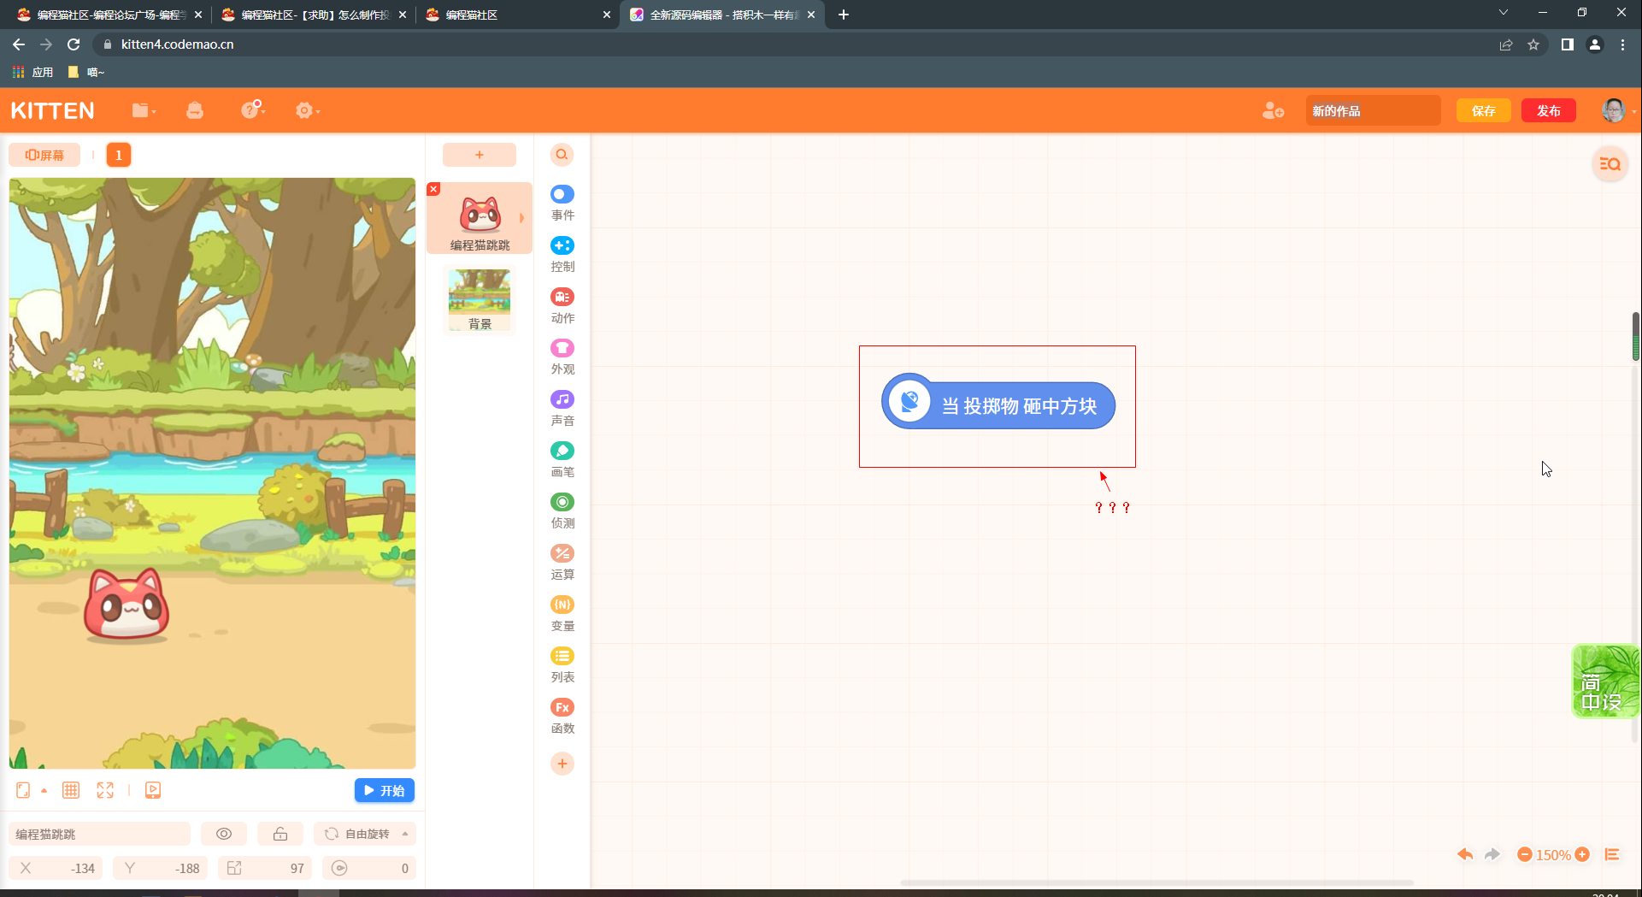
Task: Toggle sprite visibility eye icon
Action: [224, 834]
